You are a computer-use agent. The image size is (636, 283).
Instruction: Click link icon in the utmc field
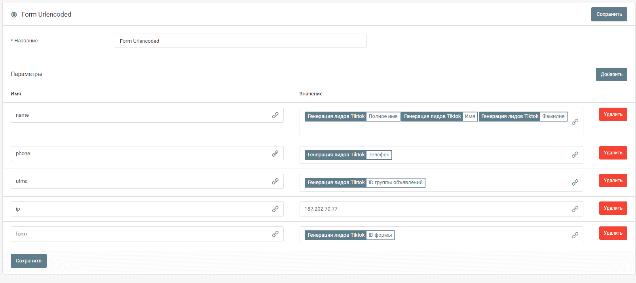[275, 181]
